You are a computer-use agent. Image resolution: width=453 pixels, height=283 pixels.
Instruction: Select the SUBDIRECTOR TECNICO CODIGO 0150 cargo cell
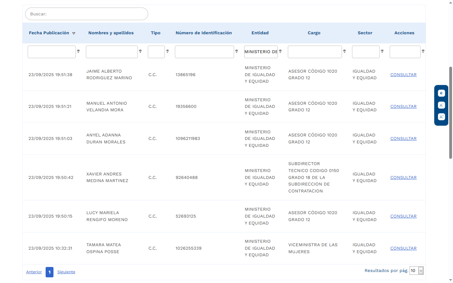(x=314, y=177)
